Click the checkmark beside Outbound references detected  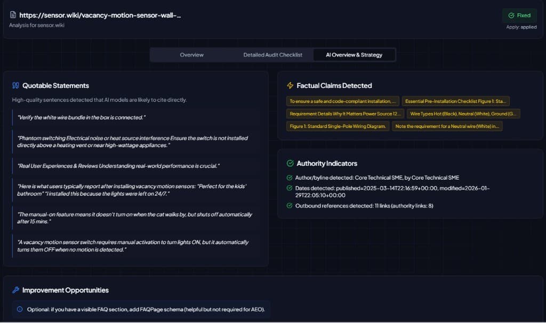[289, 205]
